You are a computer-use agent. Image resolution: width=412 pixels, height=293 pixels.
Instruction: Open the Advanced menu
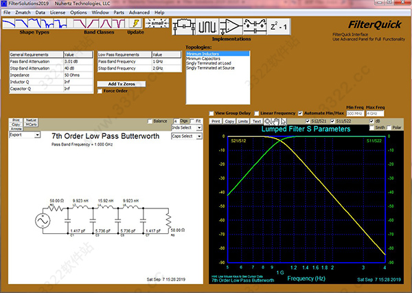139,12
